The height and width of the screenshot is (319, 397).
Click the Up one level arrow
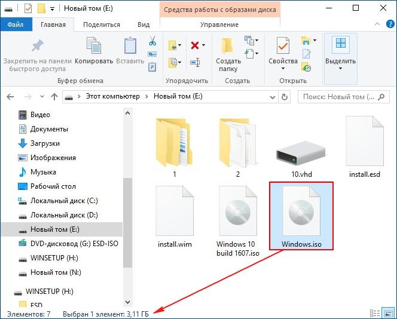click(x=54, y=97)
